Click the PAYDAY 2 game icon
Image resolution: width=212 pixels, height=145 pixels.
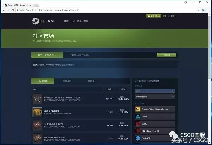[x=138, y=138]
